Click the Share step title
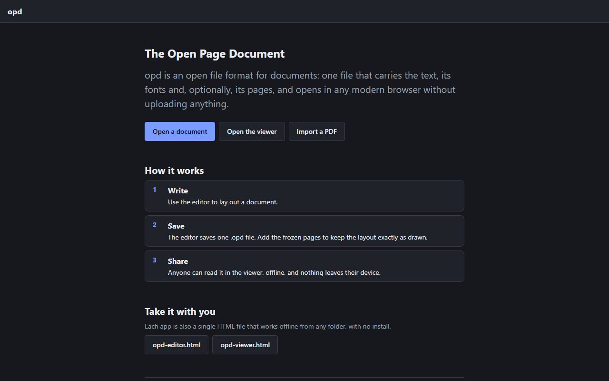 (x=178, y=261)
